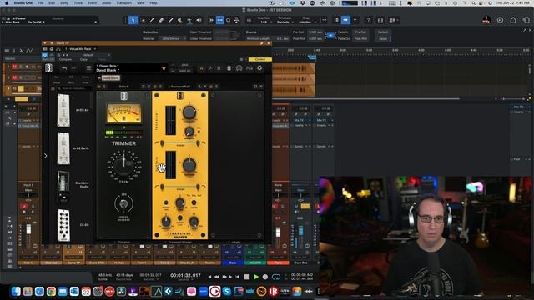The height and width of the screenshot is (300, 534).
Task: Select the Eraser tool in the toolbar
Action: click(x=161, y=20)
